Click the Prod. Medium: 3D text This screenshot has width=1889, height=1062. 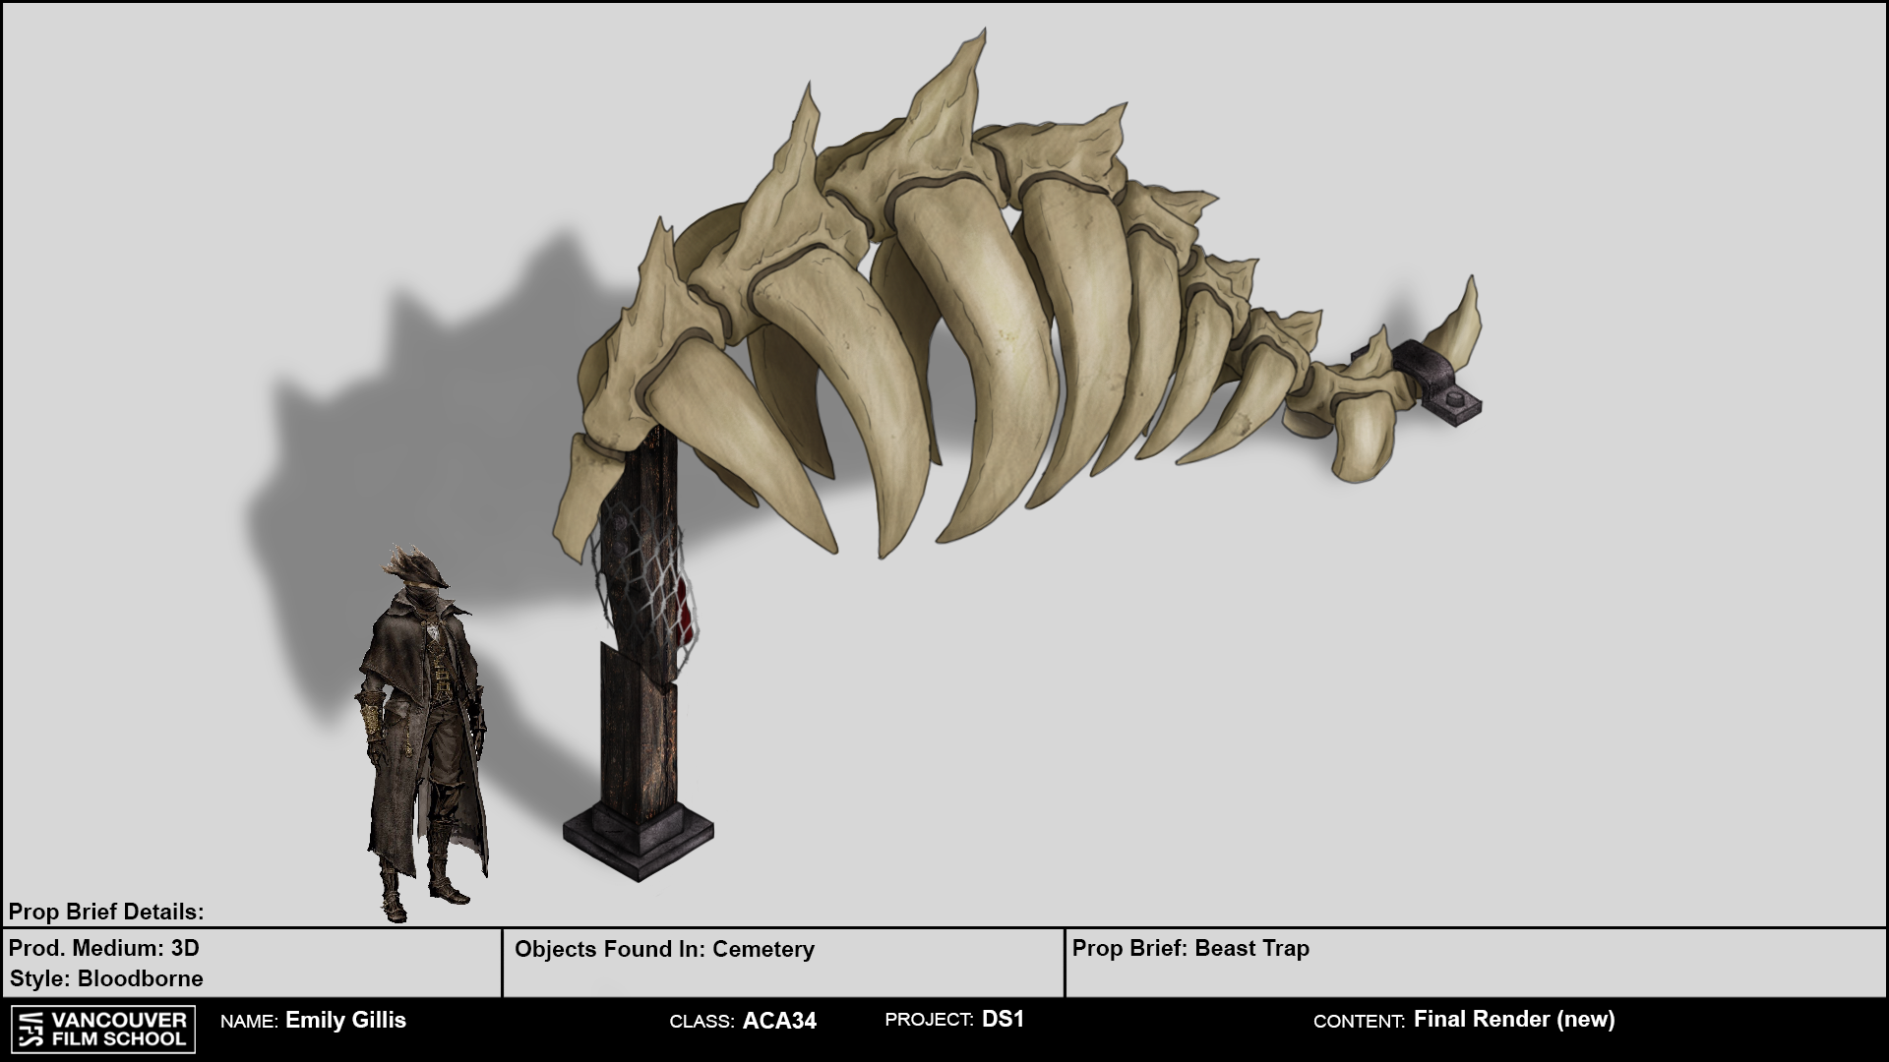click(104, 948)
